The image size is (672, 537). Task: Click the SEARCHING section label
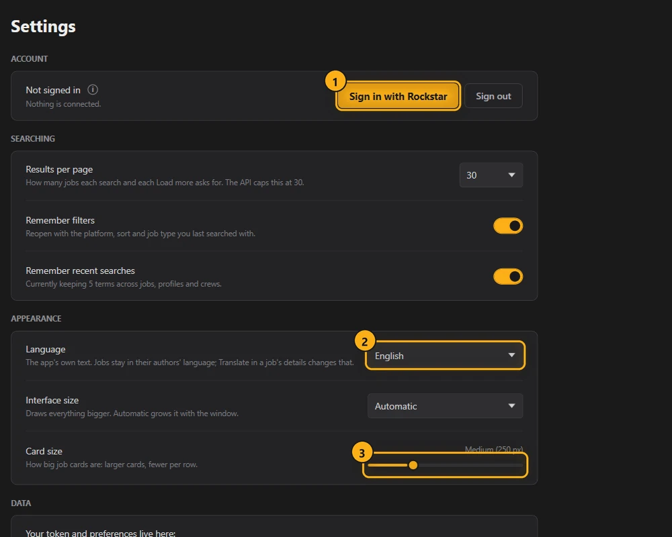(x=33, y=139)
